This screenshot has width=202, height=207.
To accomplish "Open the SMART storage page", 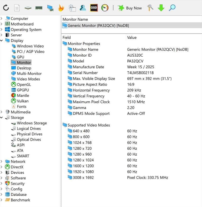I will click(23, 156).
